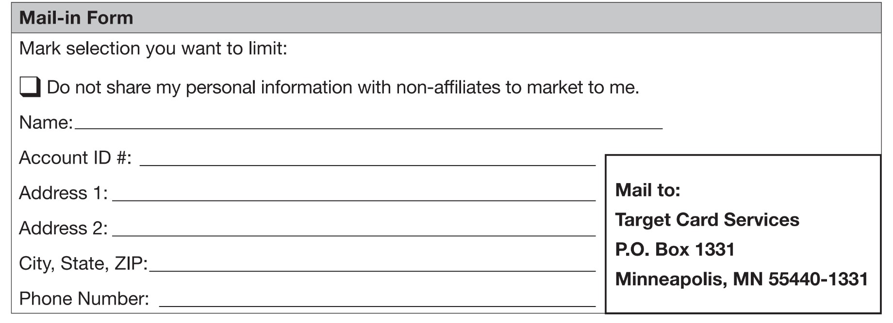Image resolution: width=893 pixels, height=323 pixels.
Task: Click the 'P.O. Box 1331' line
Action: 675,249
